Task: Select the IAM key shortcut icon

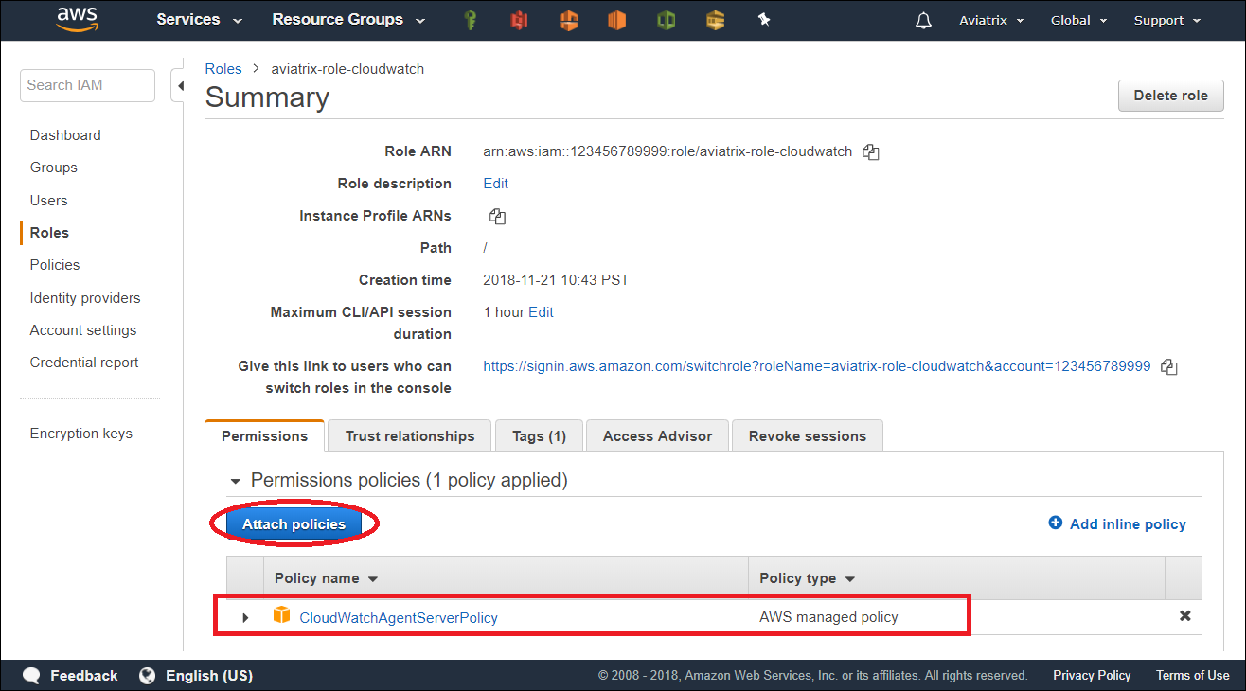Action: pos(471,20)
